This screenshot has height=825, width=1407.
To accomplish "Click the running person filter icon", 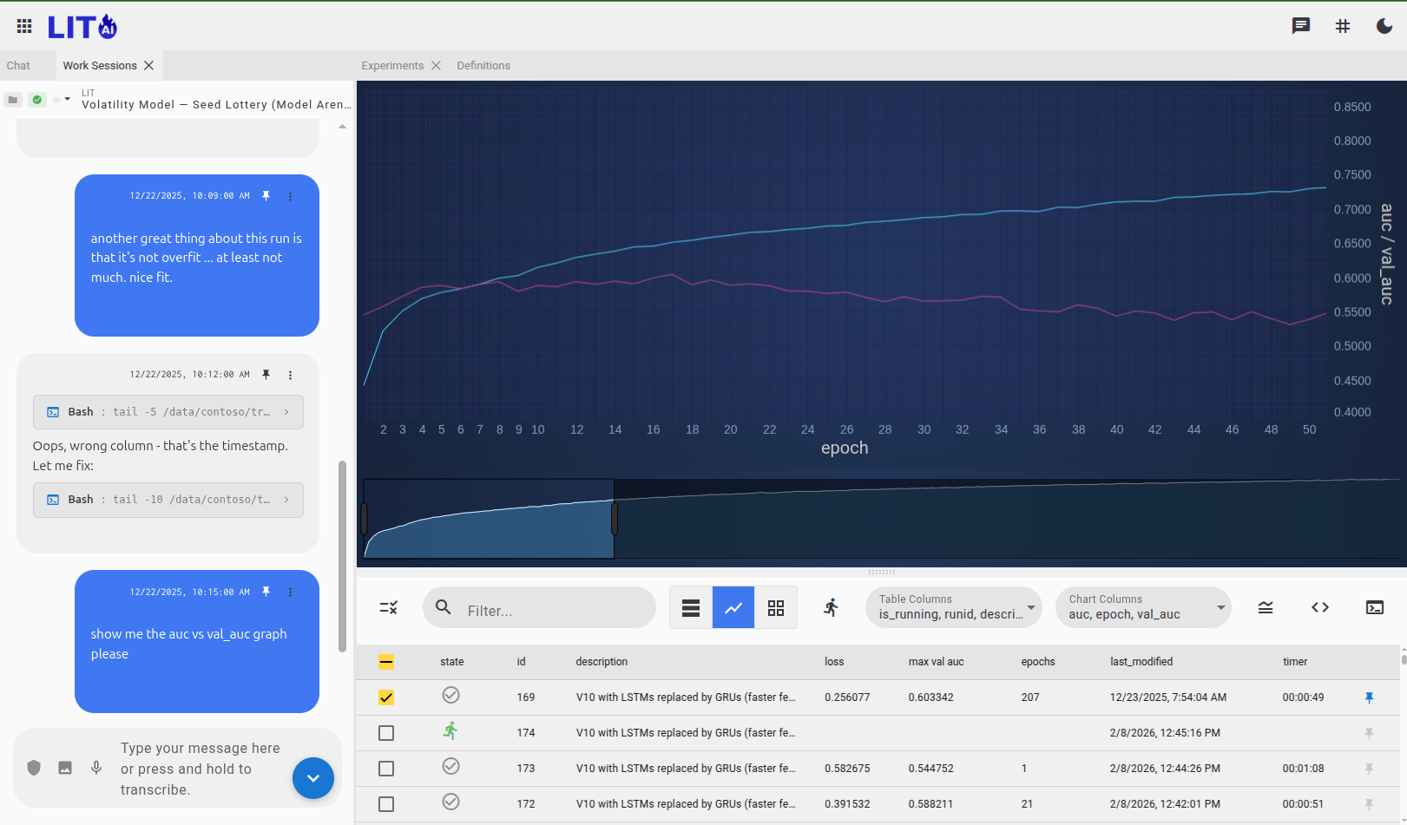I will pyautogui.click(x=831, y=607).
